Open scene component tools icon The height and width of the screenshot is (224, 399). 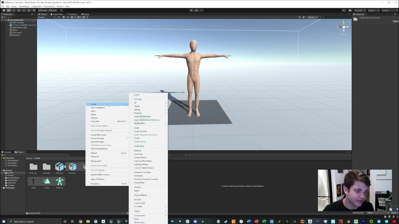pyautogui.click(x=300, y=17)
